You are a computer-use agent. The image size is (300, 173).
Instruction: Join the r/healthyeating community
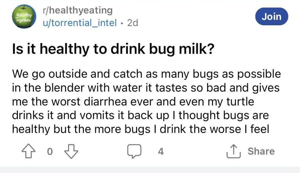pos(272,17)
